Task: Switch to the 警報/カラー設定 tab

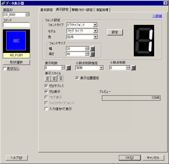Action: click(82, 10)
